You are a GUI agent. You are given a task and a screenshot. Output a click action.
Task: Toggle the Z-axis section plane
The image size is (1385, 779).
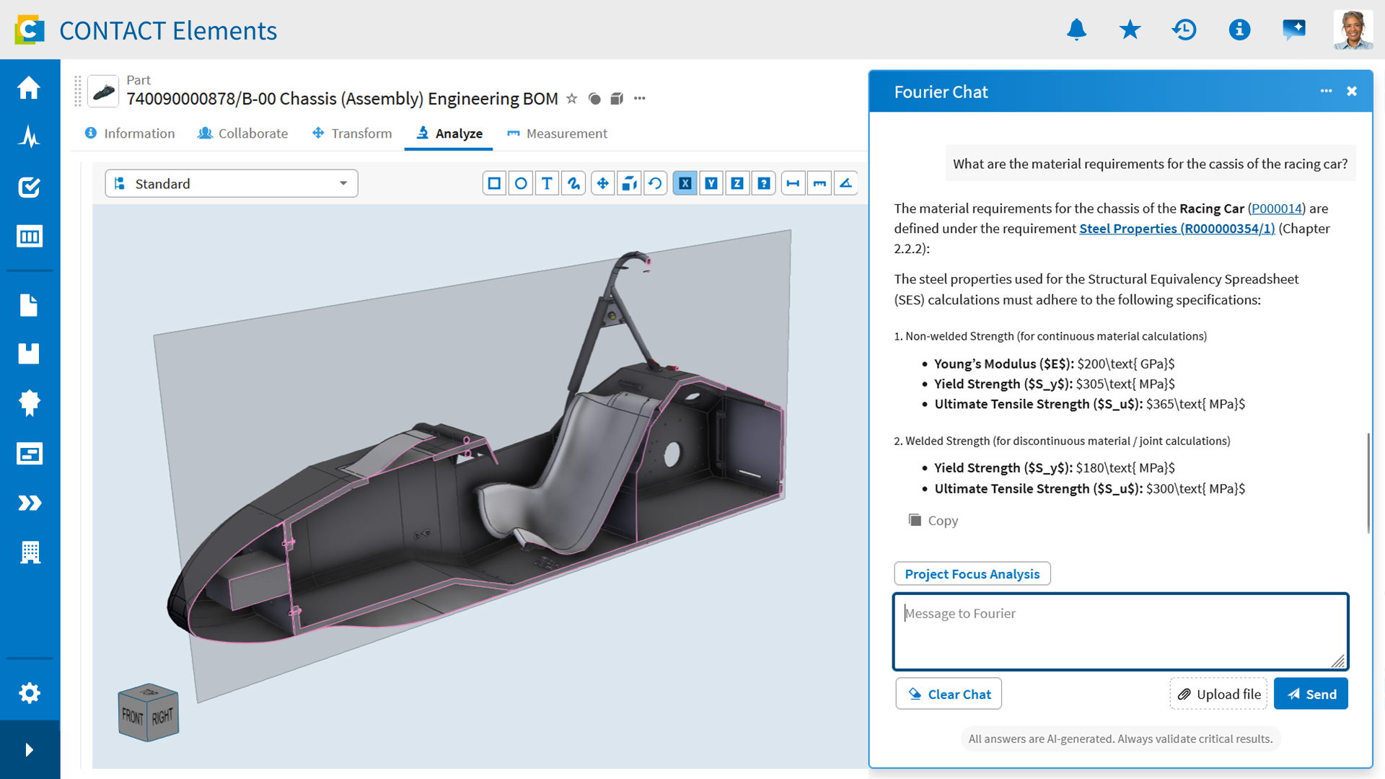[737, 183]
